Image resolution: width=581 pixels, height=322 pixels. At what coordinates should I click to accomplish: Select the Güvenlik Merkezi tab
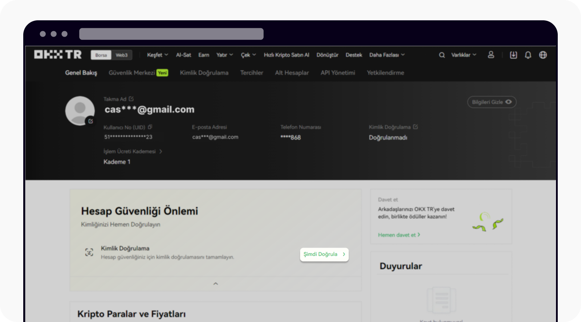[x=138, y=73]
